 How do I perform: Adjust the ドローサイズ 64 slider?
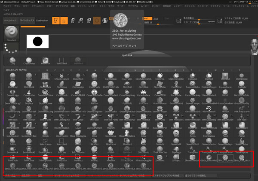[199, 22]
